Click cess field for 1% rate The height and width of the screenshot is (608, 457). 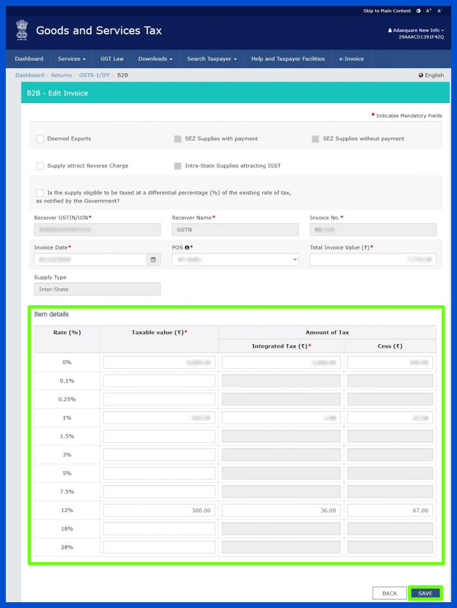[390, 418]
